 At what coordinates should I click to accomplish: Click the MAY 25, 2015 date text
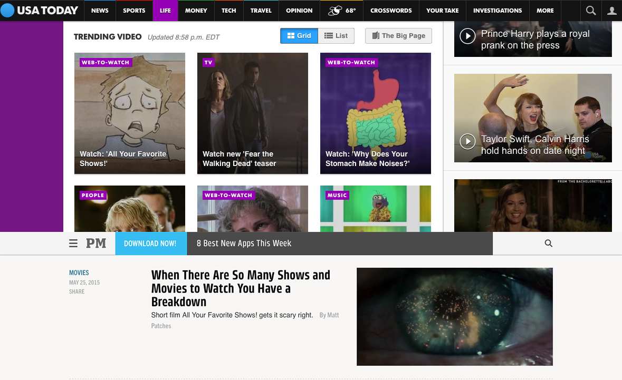(x=84, y=282)
